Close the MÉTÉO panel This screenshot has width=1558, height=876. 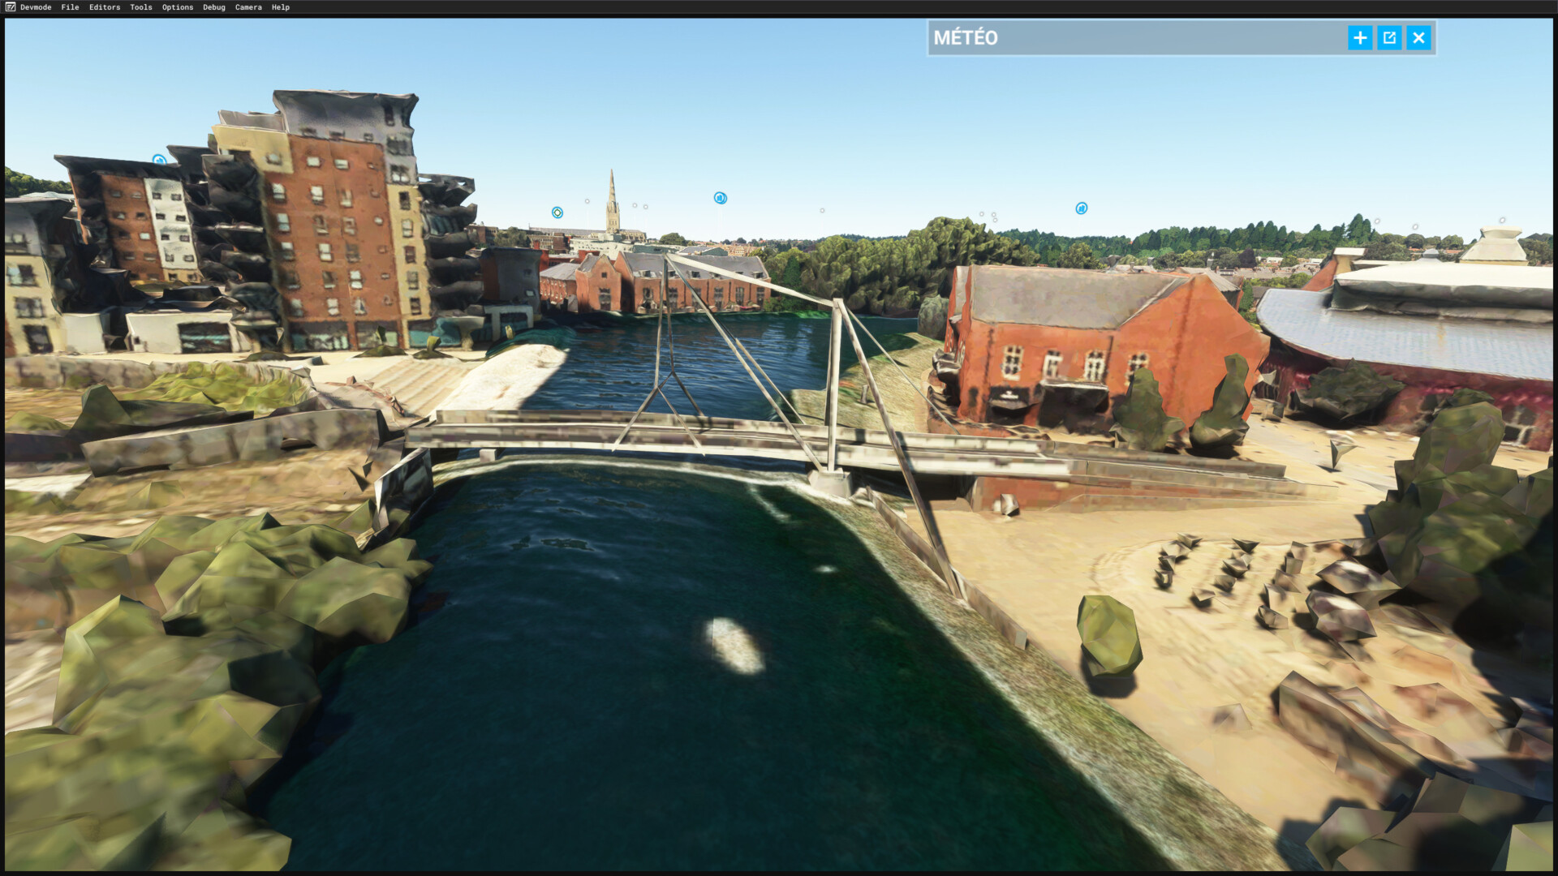point(1418,38)
